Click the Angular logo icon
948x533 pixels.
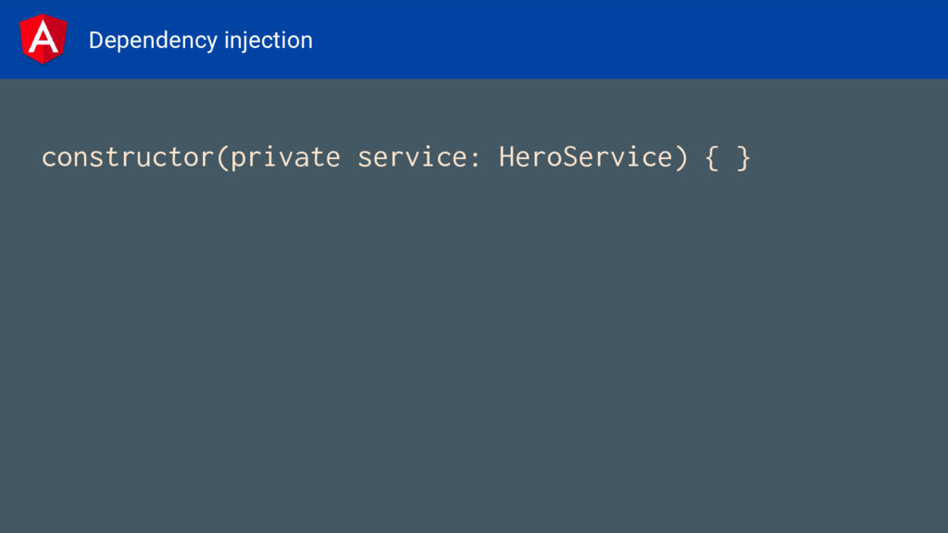43,39
